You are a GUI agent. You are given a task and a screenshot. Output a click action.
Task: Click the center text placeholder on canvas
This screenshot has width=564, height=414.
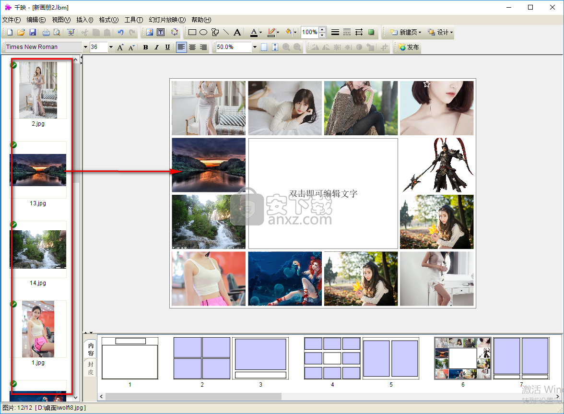tap(323, 193)
